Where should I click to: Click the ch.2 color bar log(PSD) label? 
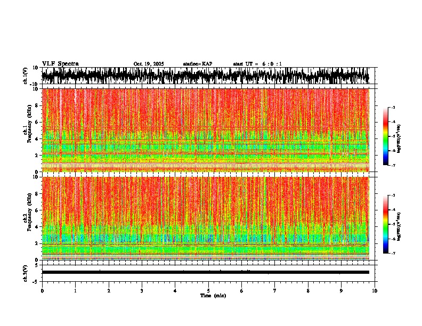399,227
